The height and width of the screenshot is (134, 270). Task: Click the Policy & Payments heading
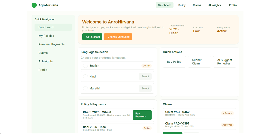(93, 104)
